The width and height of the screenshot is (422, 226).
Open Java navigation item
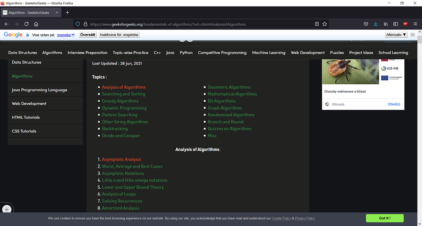pyautogui.click(x=170, y=53)
